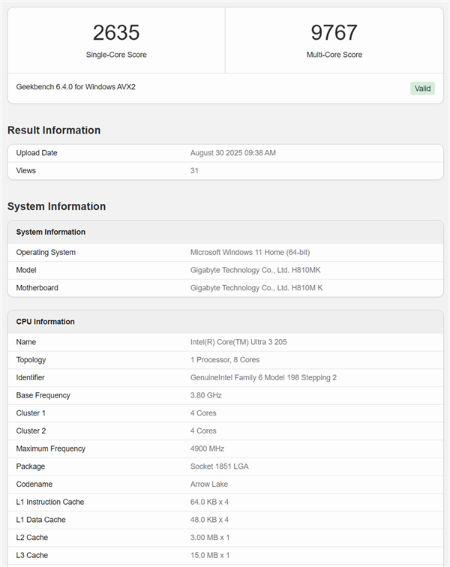Click the Result Information heading
Image resolution: width=450 pixels, height=567 pixels.
point(54,130)
